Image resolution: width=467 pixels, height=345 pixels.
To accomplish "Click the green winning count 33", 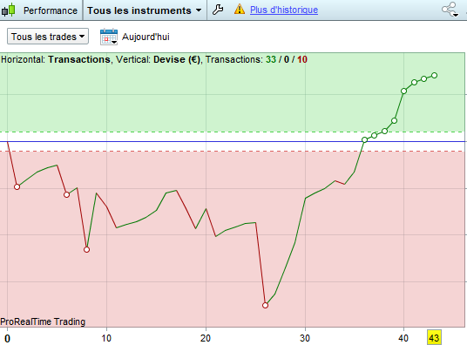I will click(271, 59).
